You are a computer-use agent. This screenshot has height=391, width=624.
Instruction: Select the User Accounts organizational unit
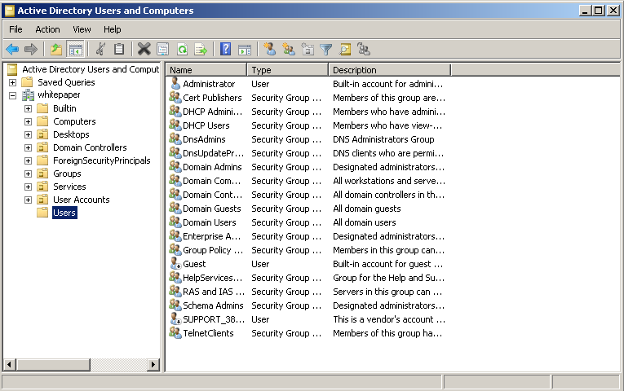(81, 200)
